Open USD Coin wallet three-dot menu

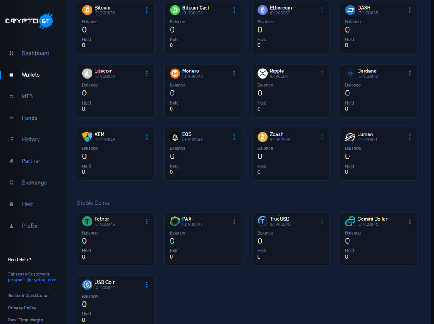click(147, 285)
